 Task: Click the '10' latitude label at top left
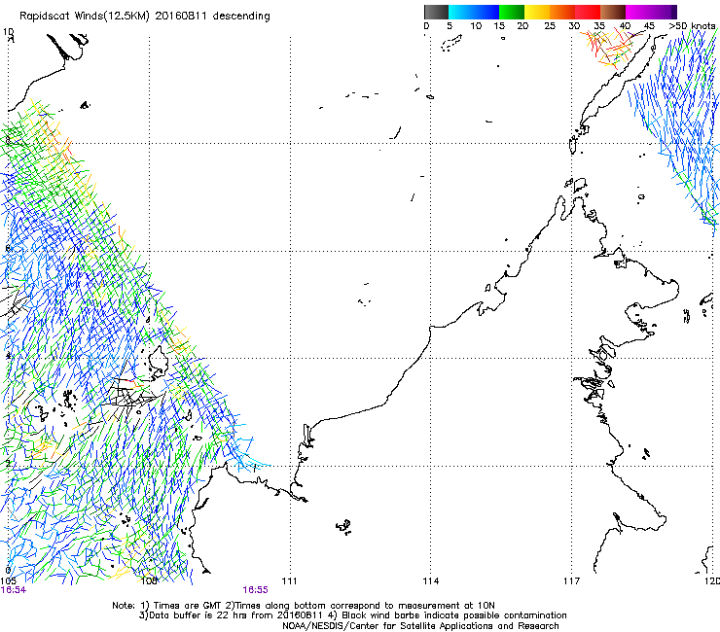pyautogui.click(x=9, y=32)
